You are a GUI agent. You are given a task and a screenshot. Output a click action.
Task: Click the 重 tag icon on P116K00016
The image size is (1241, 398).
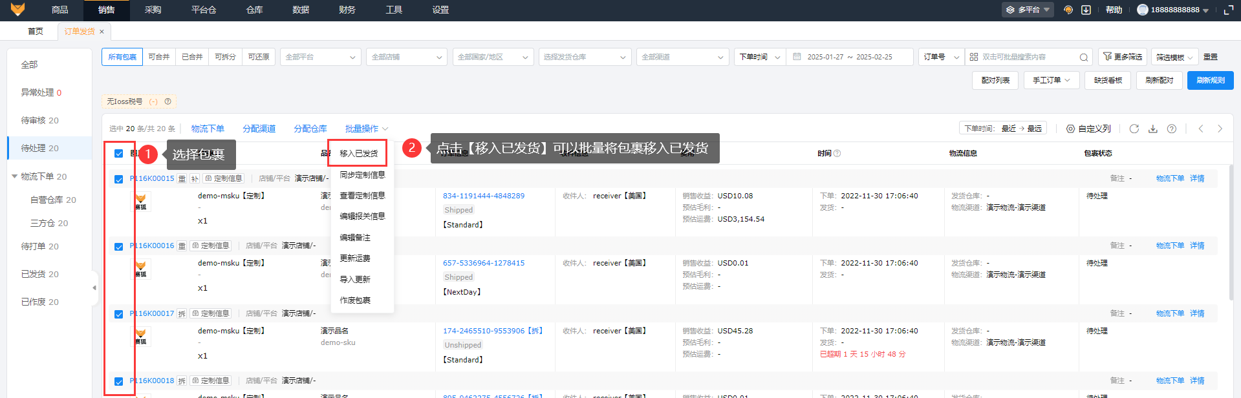[182, 246]
